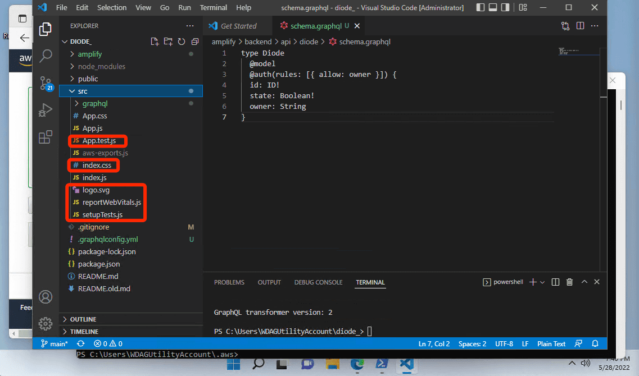Maximize the terminal panel size
The image size is (639, 376).
click(x=584, y=282)
